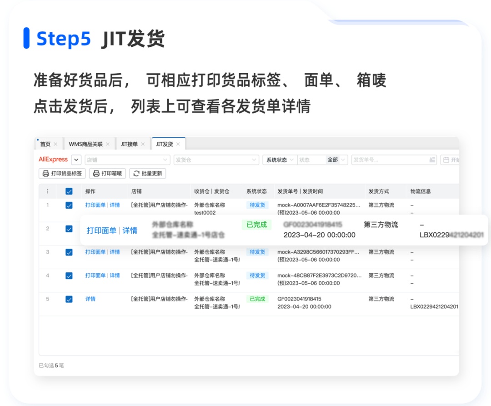This screenshot has height=406, width=491.
Task: Click the batch-entry icon in 发货单号 field
Action: (x=432, y=160)
